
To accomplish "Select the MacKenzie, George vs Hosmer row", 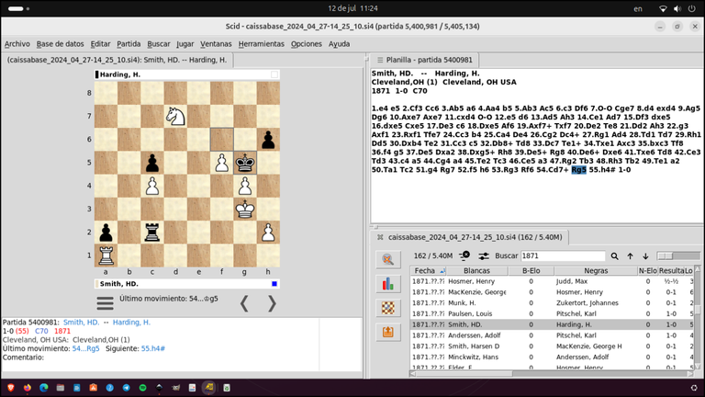I will 552,292.
